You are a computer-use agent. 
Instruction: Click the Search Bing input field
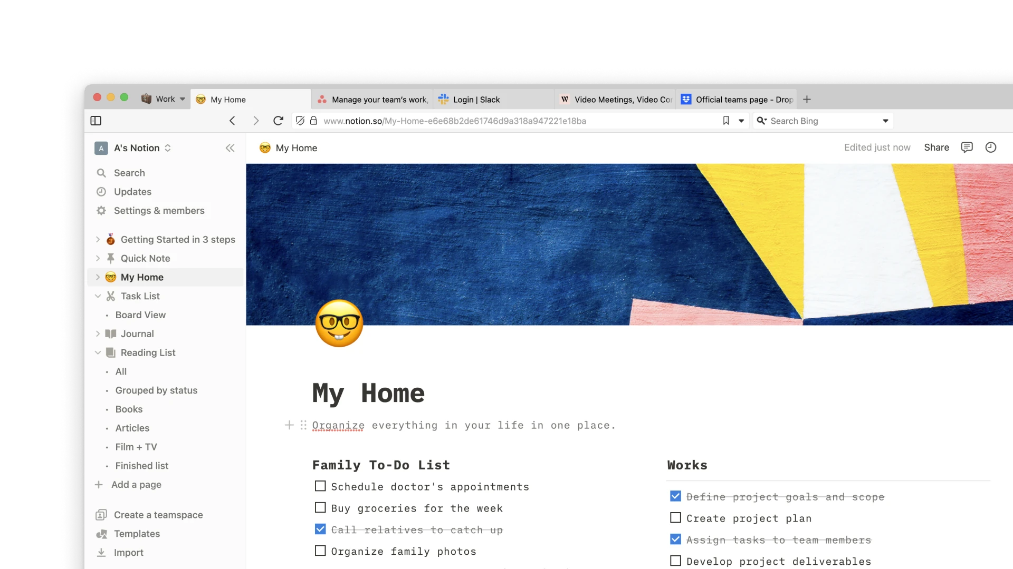click(823, 121)
